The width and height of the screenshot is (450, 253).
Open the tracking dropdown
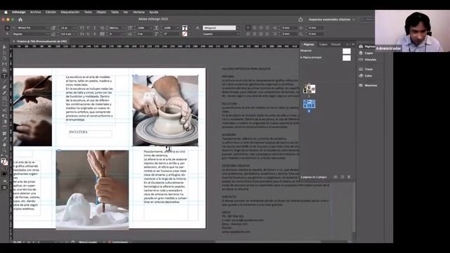click(x=123, y=34)
